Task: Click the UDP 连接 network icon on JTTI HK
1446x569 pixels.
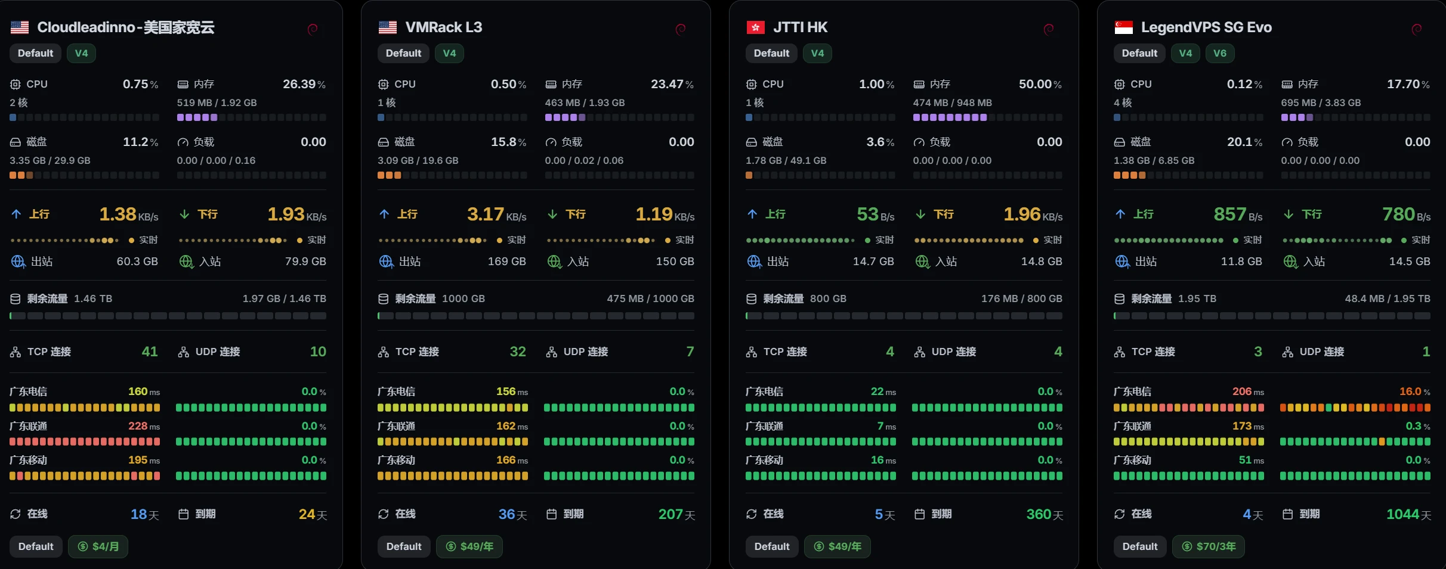Action: (x=919, y=352)
